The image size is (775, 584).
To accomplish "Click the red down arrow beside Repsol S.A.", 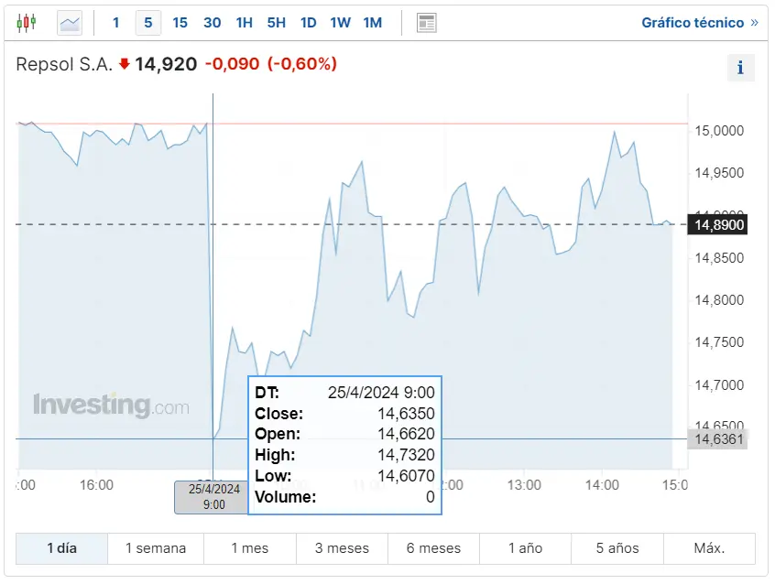I will coord(121,65).
